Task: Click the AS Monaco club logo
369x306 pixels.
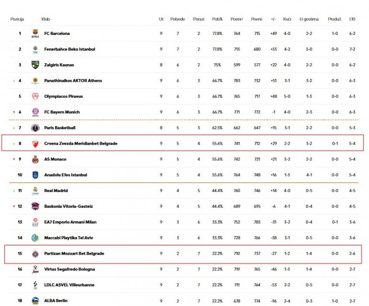Action: (x=35, y=159)
